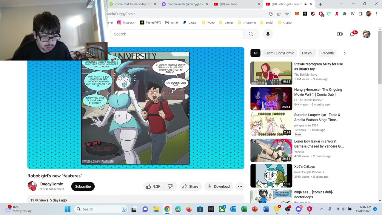Open File Explorer from the taskbar
Viewport: 382px width, 215px height.
tap(156, 209)
